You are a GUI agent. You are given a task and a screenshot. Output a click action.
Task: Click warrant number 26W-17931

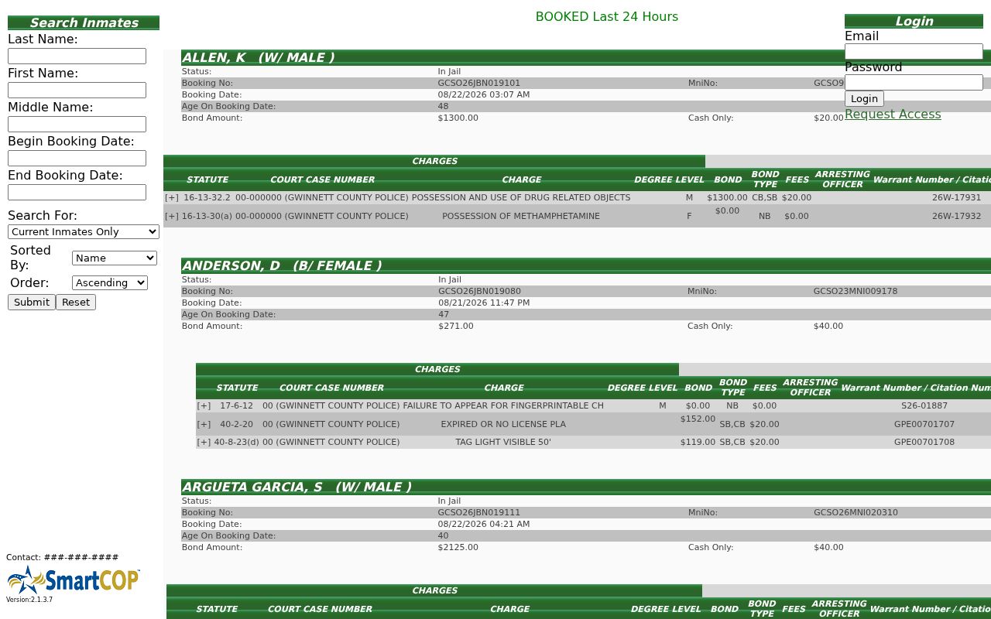coord(956,198)
